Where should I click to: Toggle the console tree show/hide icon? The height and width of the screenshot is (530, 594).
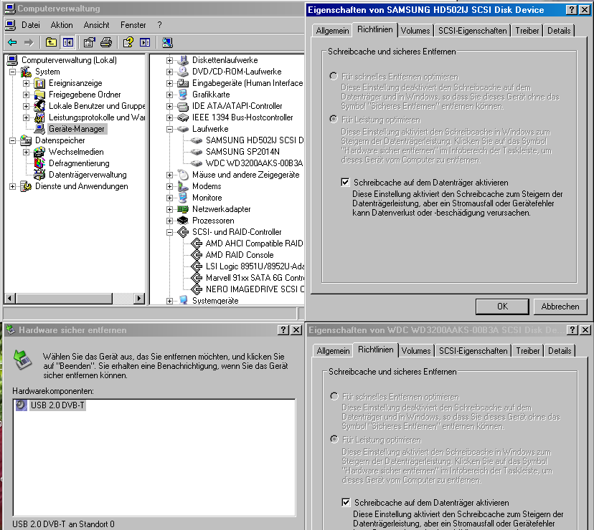pos(68,42)
